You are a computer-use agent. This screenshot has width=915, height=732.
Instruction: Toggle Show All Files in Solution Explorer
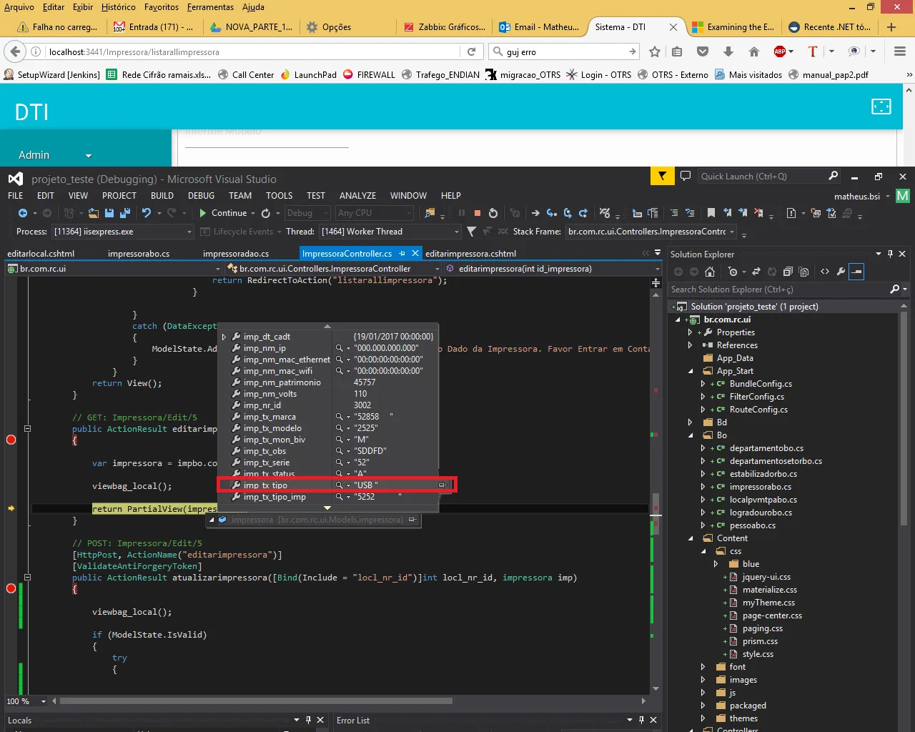click(803, 272)
